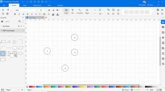Select the diamond shape in PERT library

[21, 54]
